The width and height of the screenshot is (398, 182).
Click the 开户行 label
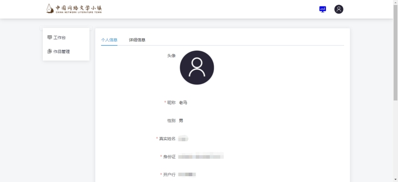169,175
